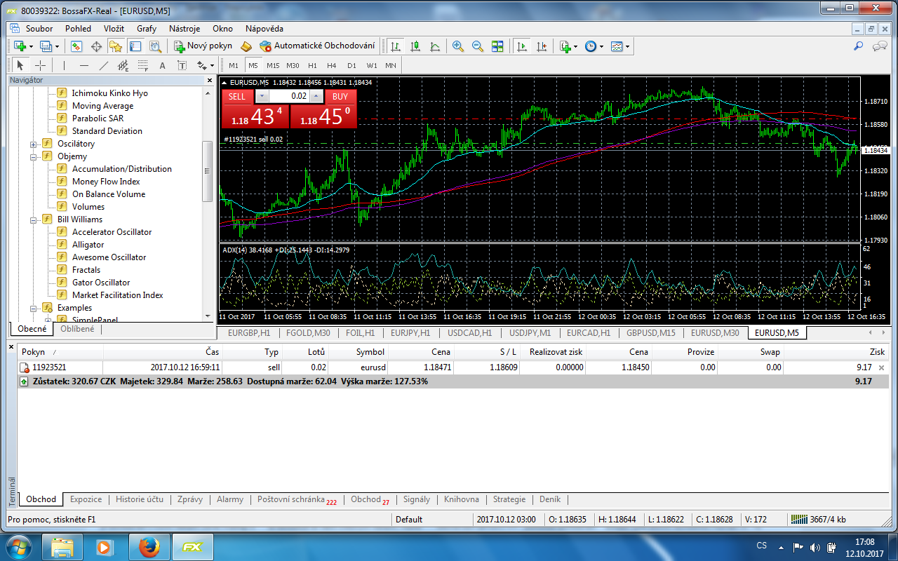
Task: Switch timeframe to M30
Action: [293, 65]
